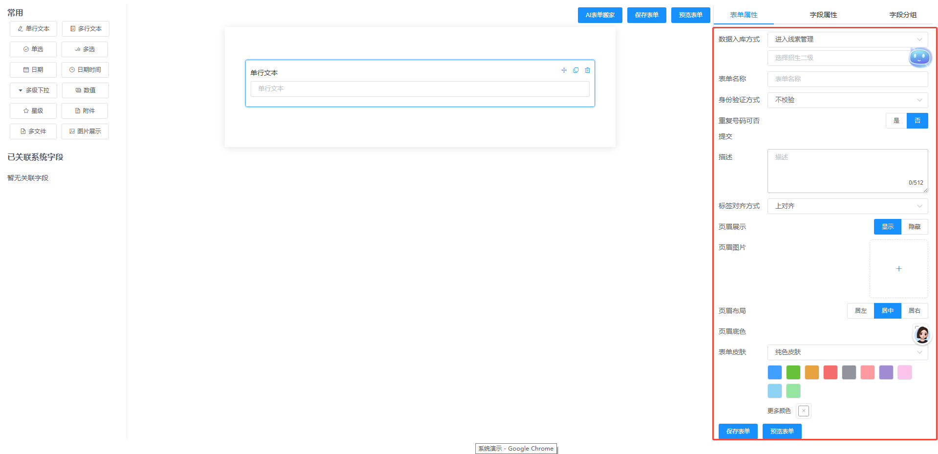Switch to the 字段分组 tab

click(903, 15)
